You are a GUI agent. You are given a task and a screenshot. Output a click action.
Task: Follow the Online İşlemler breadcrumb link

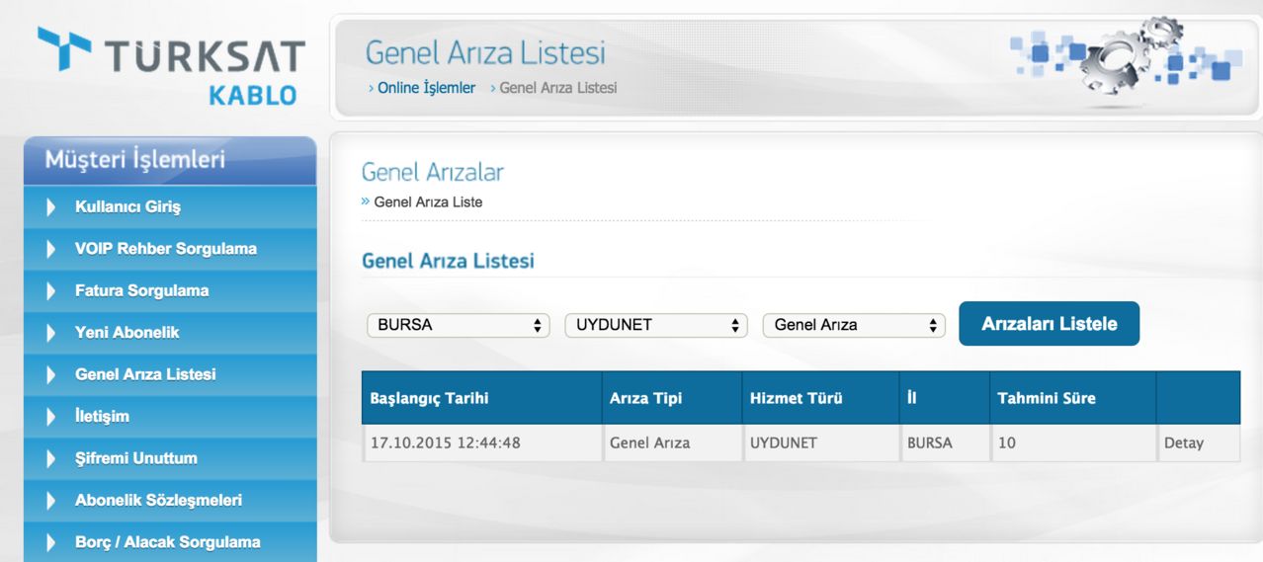(426, 88)
